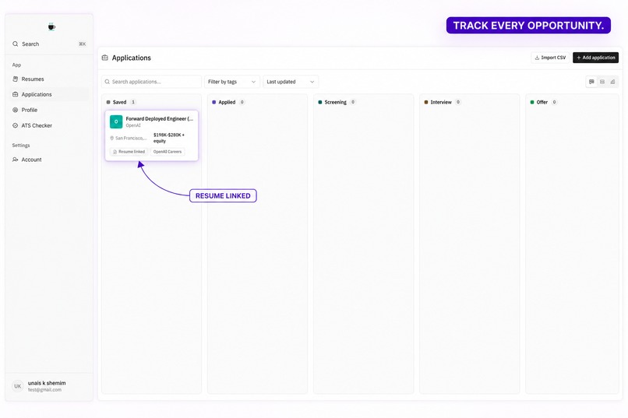Click Add application
The width and height of the screenshot is (628, 418).
[x=595, y=58]
